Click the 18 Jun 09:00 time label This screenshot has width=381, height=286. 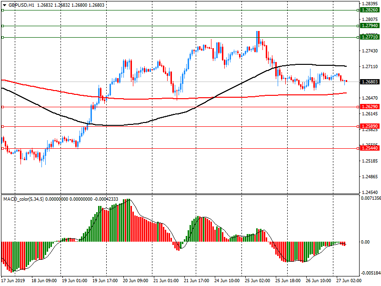tap(44, 280)
